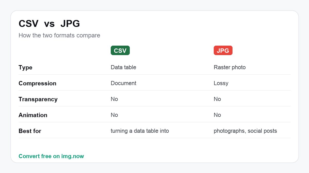
Task: Select the 'Transparency' row label
Action: pos(38,99)
